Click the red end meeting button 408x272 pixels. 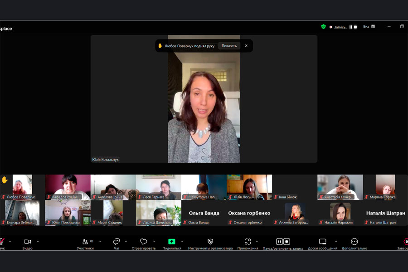tap(406, 242)
